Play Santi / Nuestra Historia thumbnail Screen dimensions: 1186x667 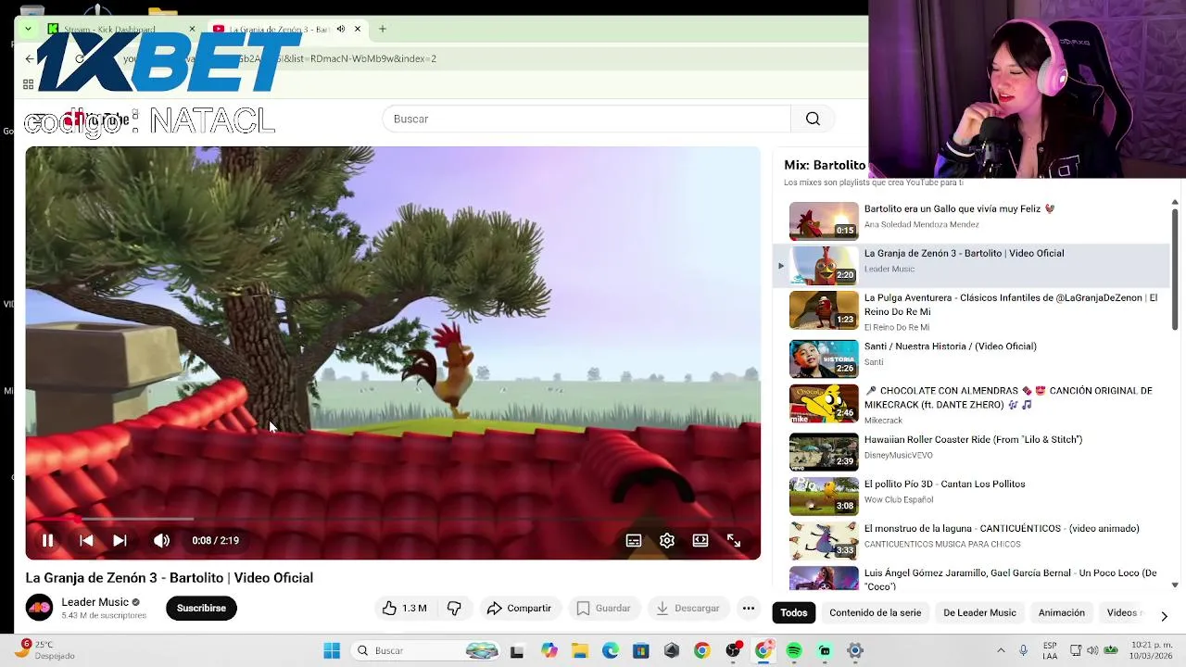824,359
